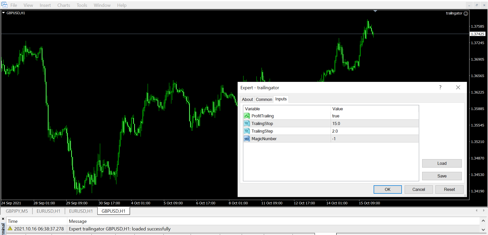Click the MetaTrader application icon
This screenshot has width=488, height=235.
(4, 5)
